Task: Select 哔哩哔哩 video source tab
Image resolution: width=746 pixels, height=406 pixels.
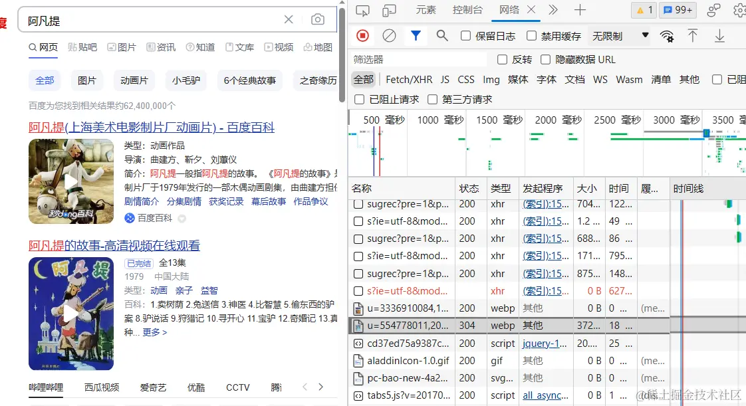Action: pos(46,387)
